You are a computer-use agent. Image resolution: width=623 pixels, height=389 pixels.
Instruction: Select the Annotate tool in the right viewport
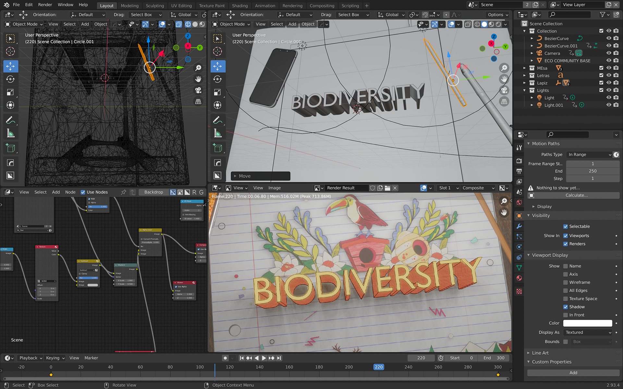pos(217,120)
